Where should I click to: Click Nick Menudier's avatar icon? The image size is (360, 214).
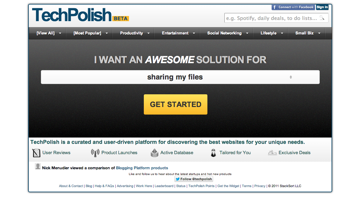point(38,166)
